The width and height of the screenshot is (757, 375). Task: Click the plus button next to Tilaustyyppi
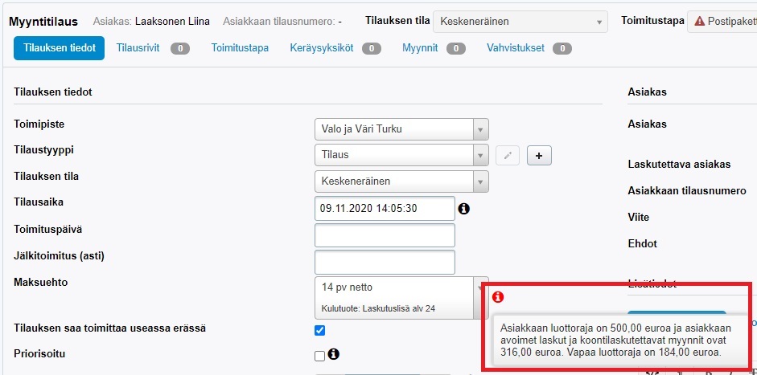538,155
